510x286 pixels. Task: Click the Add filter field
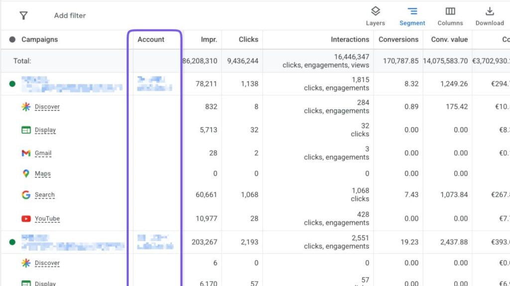[70, 15]
